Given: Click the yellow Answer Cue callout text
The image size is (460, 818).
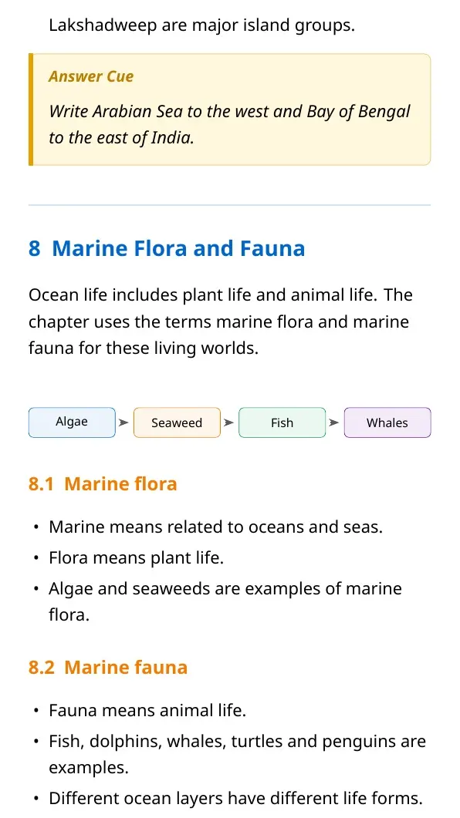Looking at the screenshot, I should [230, 124].
